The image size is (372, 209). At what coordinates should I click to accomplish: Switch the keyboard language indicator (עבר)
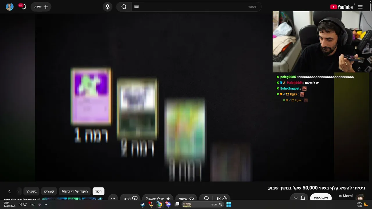tap(32, 204)
